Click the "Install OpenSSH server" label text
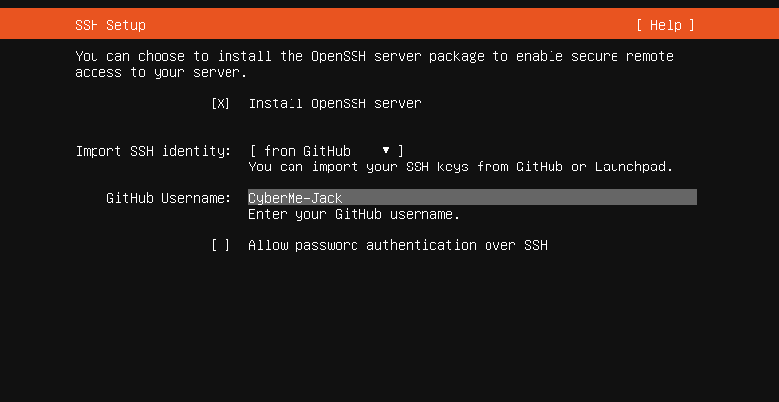The image size is (779, 402). click(x=334, y=103)
